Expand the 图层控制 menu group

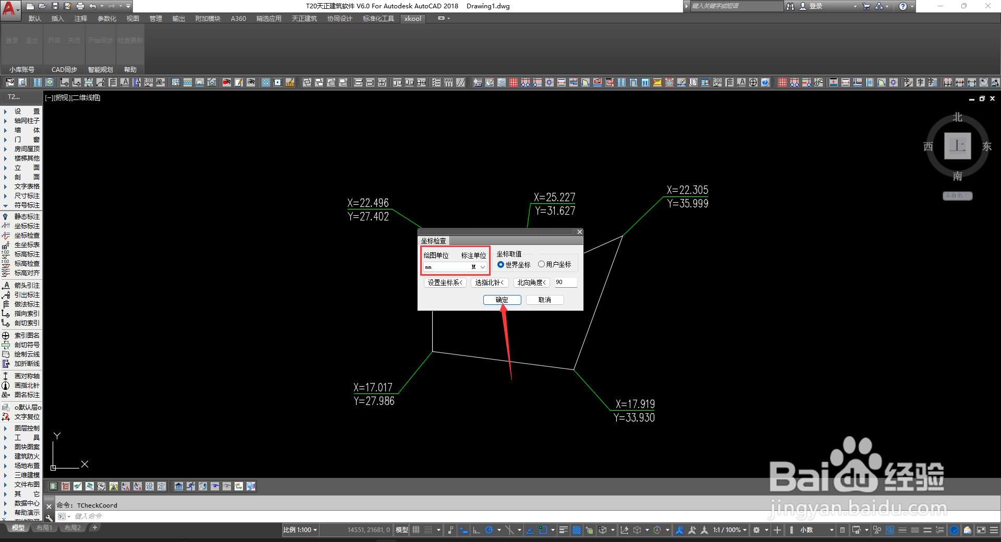tap(21, 428)
